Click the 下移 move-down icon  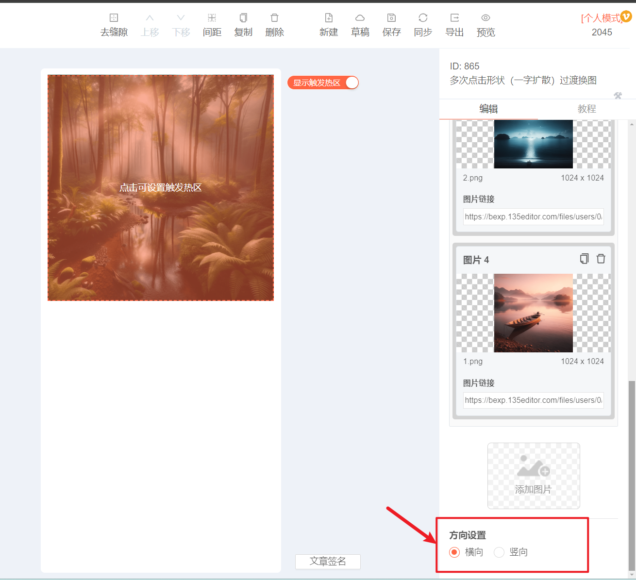tap(181, 18)
